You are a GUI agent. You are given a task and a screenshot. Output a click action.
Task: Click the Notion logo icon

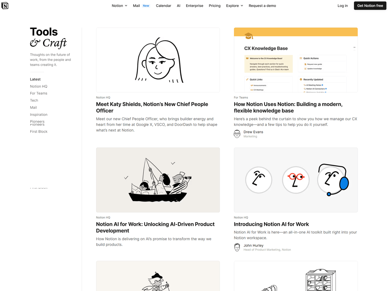click(x=5, y=6)
